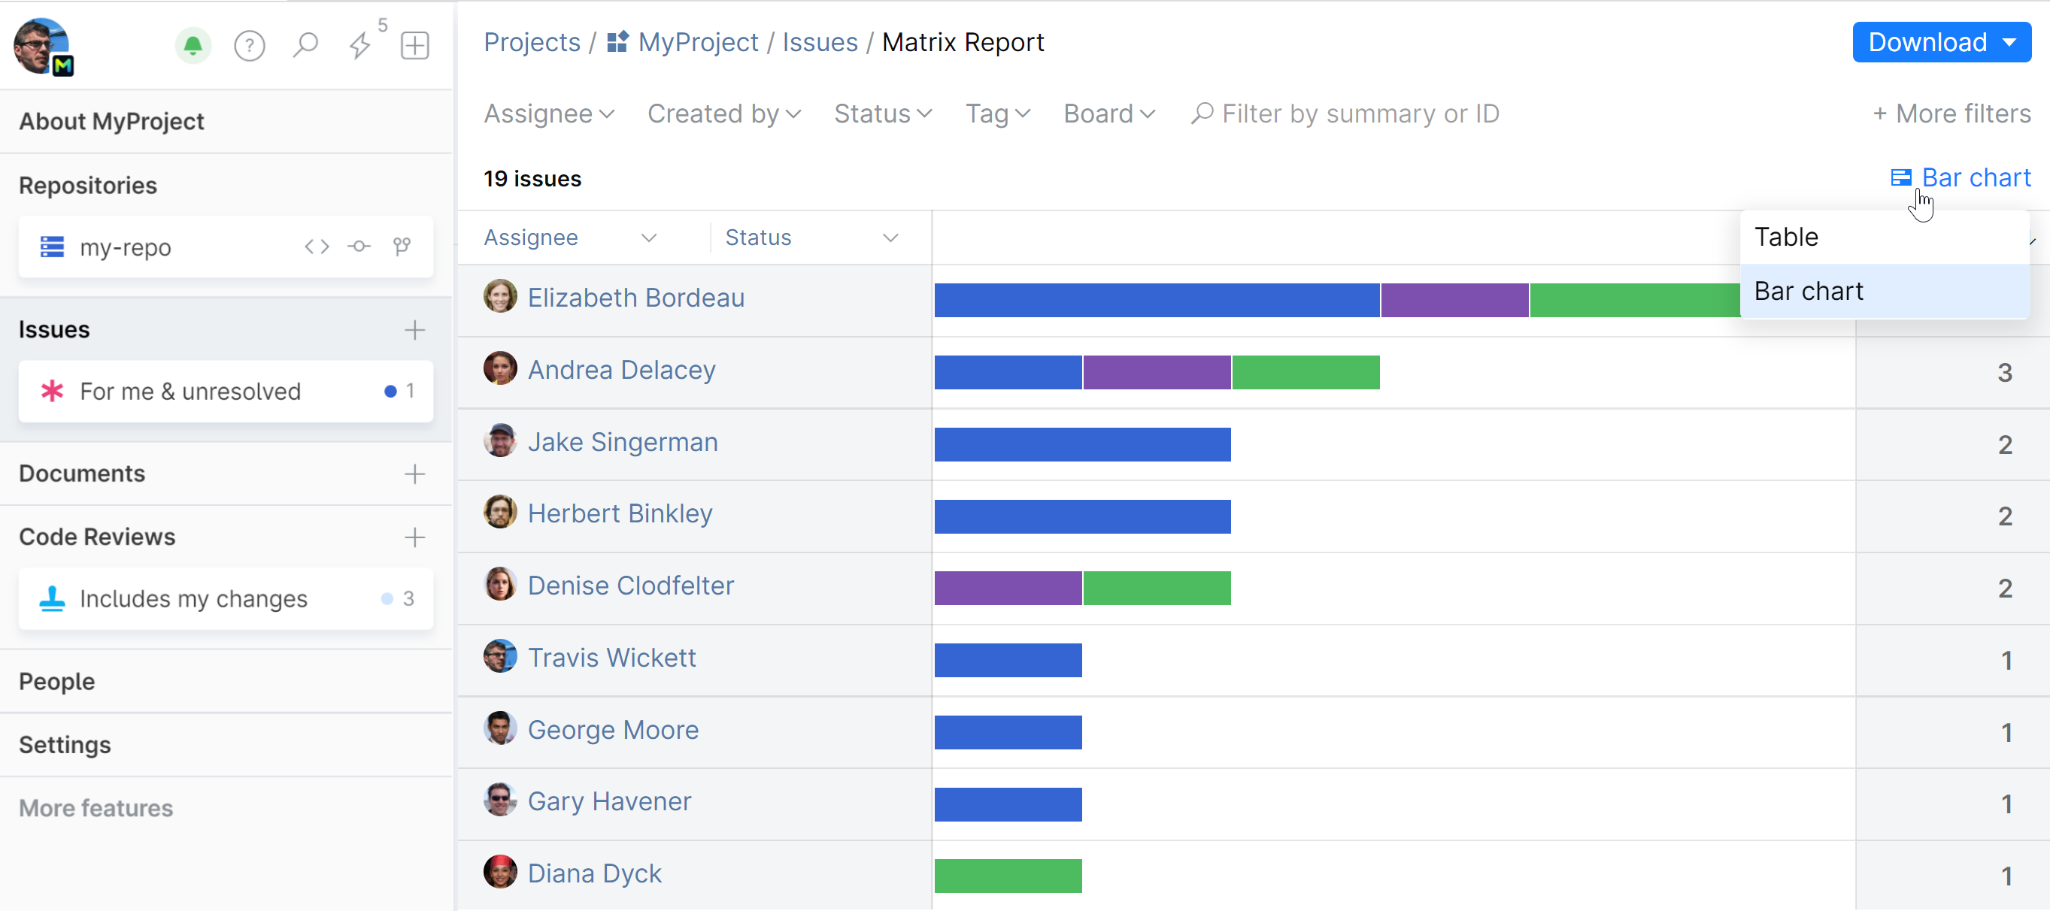This screenshot has height=911, width=2050.
Task: Click More filters button
Action: coord(1952,113)
